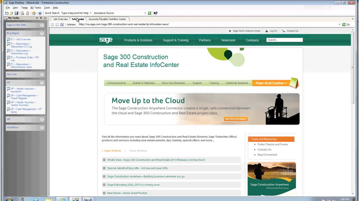Click the Address URL field
Viewport: 359px width, 201px height.
tap(208, 24)
